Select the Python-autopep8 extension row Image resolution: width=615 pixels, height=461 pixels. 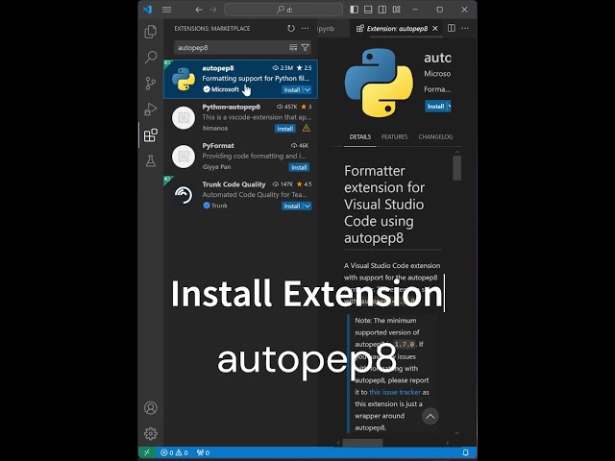[241, 117]
